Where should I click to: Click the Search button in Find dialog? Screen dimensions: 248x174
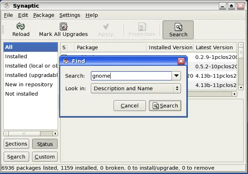coord(165,106)
